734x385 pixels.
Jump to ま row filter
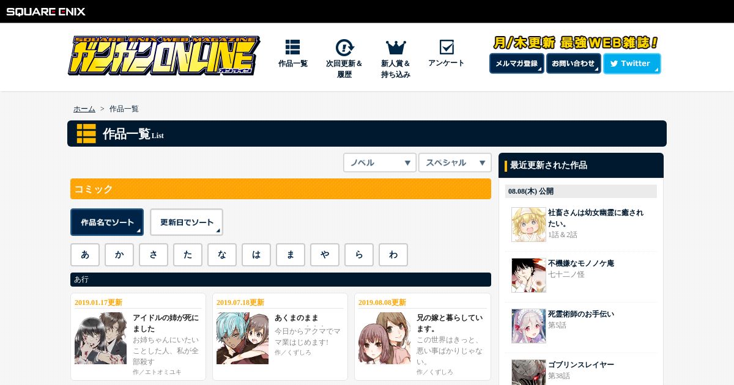[x=291, y=255]
